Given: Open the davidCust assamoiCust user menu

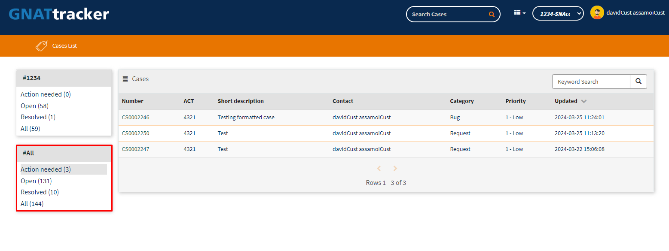Looking at the screenshot, I should click(635, 13).
